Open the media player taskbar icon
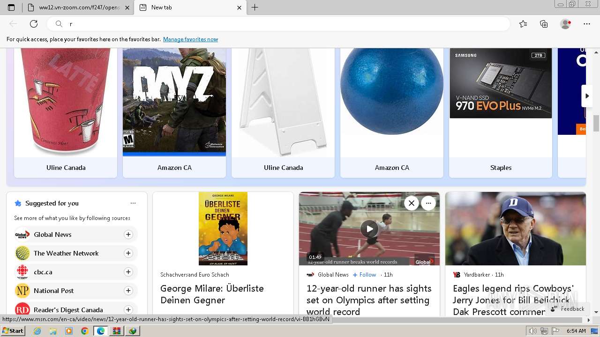The height and width of the screenshot is (337, 600). [x=69, y=331]
